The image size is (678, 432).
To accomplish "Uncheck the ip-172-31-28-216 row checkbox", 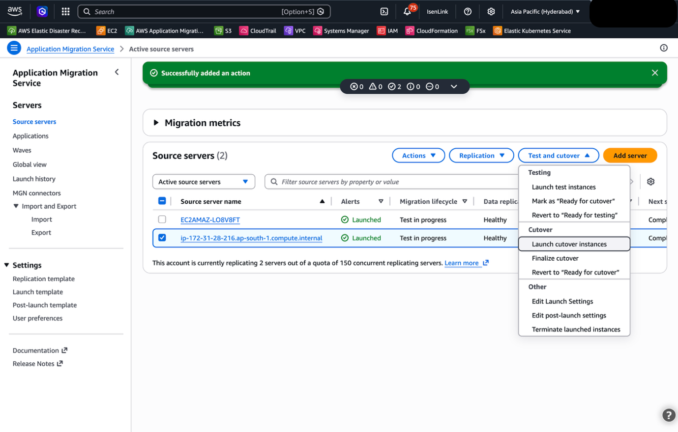I will tap(162, 238).
